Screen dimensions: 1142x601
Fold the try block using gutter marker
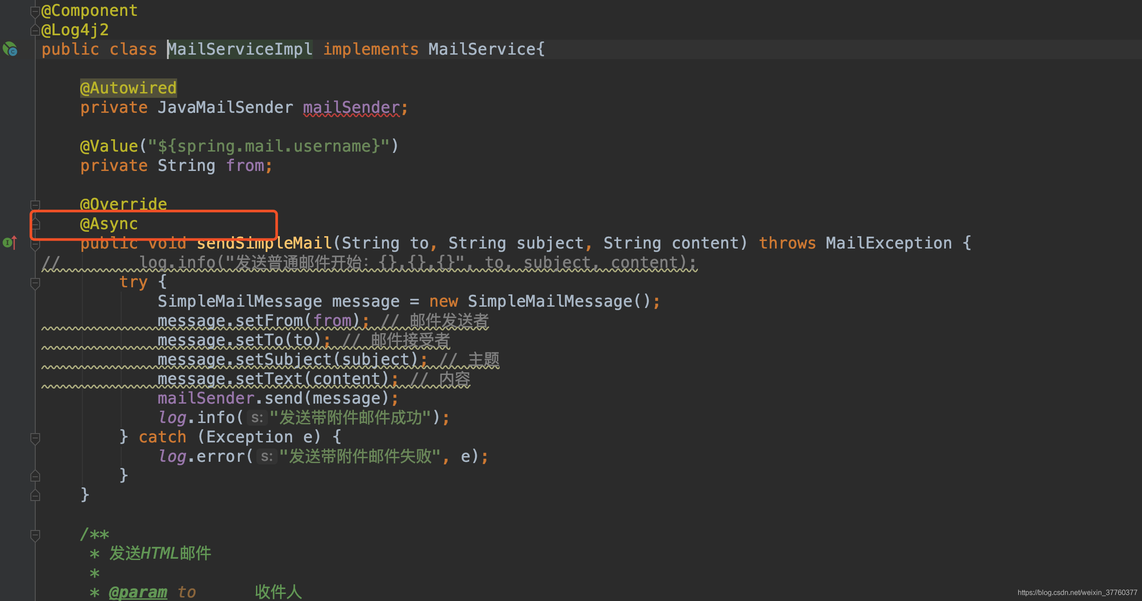click(35, 282)
